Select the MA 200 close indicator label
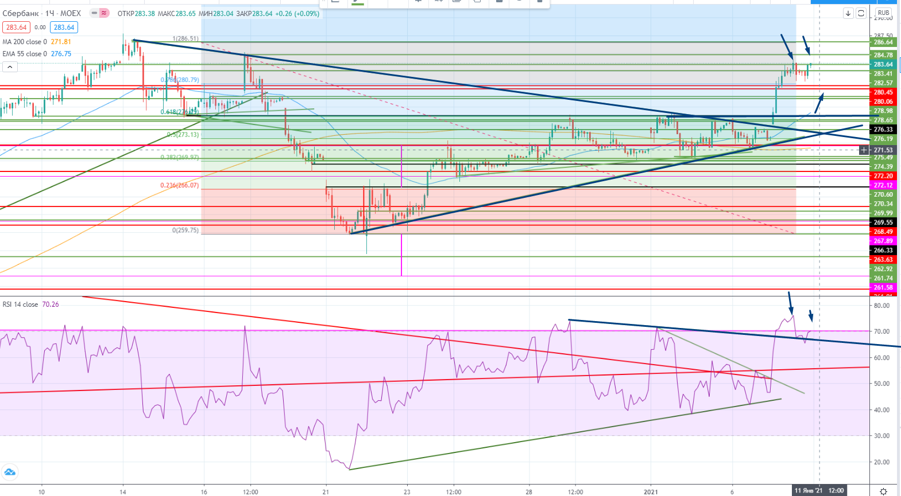Screen dimensions: 901x496 point(25,42)
